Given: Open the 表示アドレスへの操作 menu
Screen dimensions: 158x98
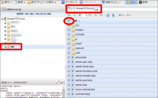Looking at the screenshot, I should point(42,2).
